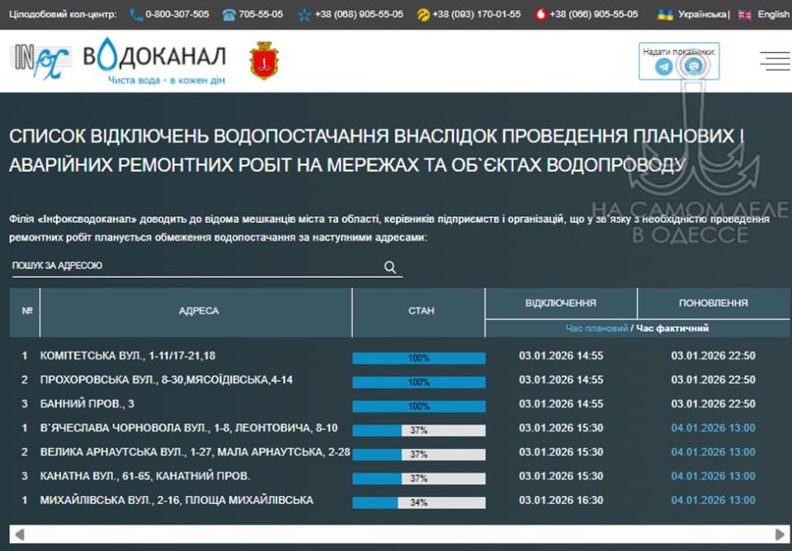Switch language to English
Screen dimensions: 792x551
point(771,14)
